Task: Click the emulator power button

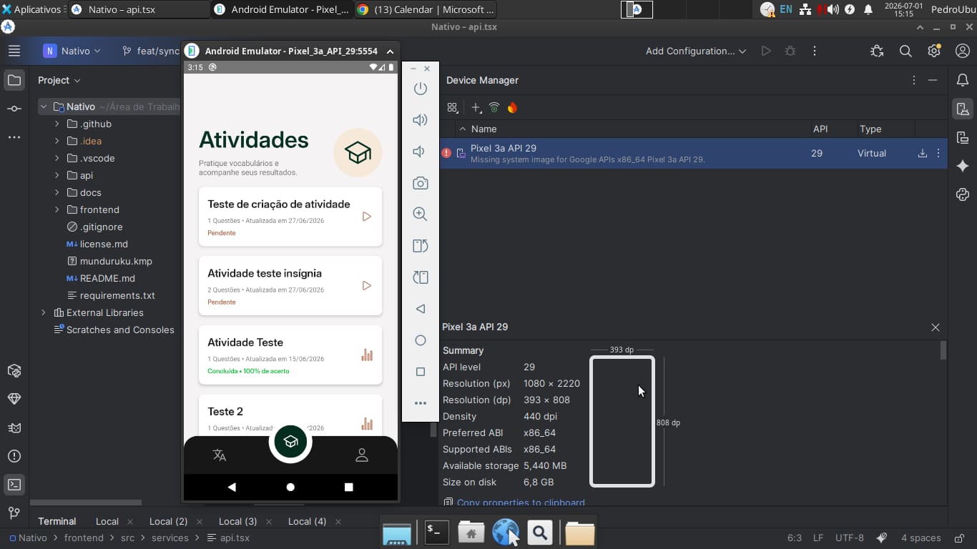Action: tap(421, 89)
